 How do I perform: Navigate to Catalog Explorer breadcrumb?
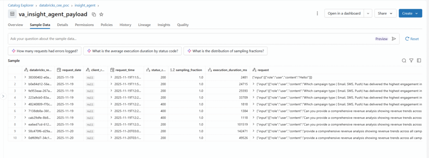(21, 5)
